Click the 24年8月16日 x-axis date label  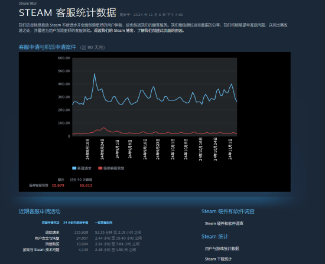click(x=87, y=149)
